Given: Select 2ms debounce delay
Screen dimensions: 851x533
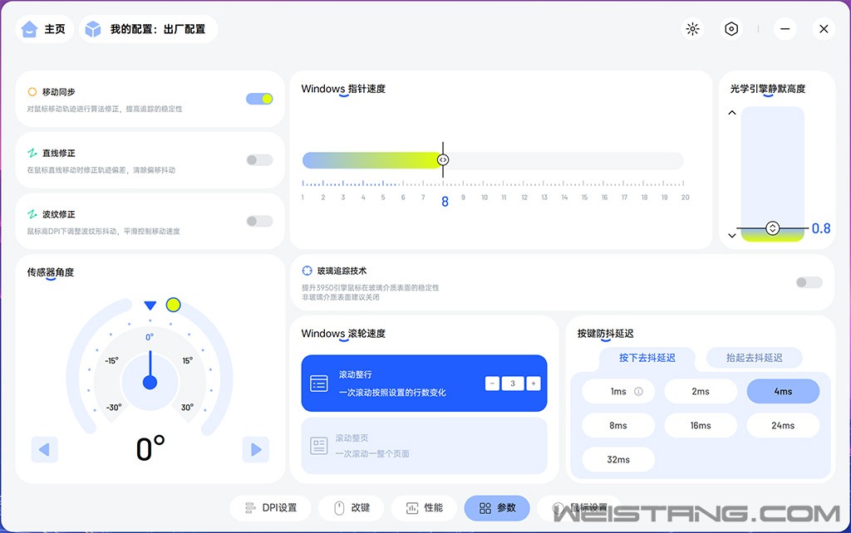Looking at the screenshot, I should point(701,391).
